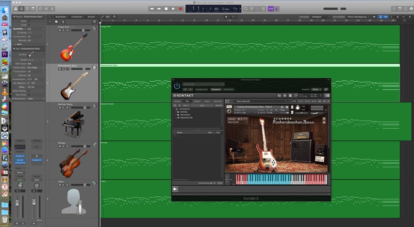The height and width of the screenshot is (227, 414).
Task: Mute the Berliner Grand track
Action: (x=60, y=108)
